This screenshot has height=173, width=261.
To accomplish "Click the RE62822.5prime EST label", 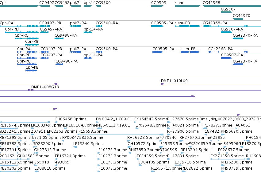I will 197,168.
